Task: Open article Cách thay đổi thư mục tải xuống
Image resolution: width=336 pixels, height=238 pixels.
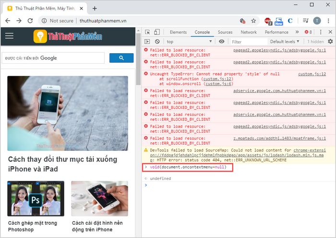Action: point(62,164)
